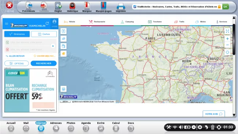238x134 pixels.
Task: Open the Docs application
Action: (x=131, y=127)
